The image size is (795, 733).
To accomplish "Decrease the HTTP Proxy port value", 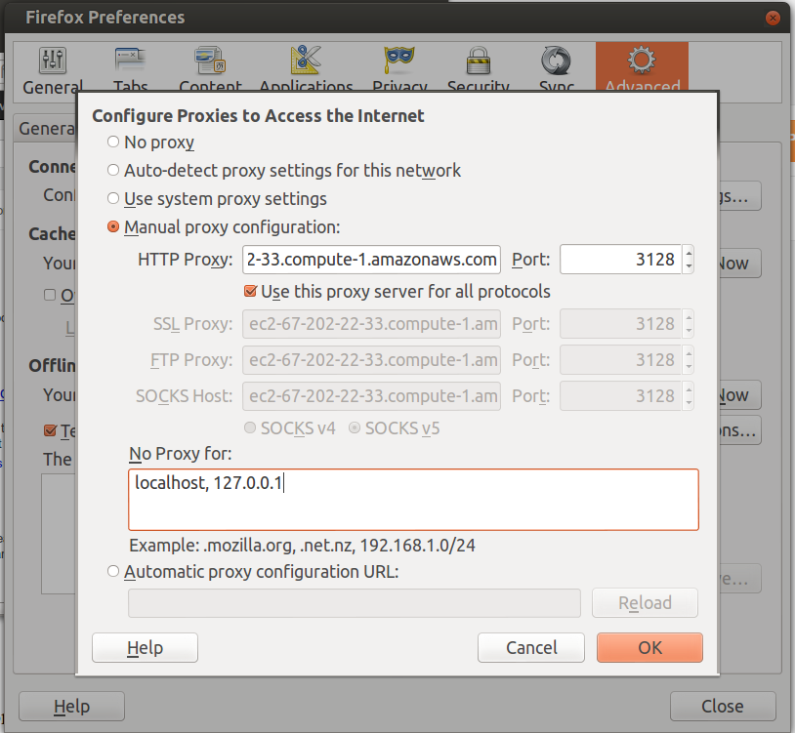I will [x=689, y=265].
